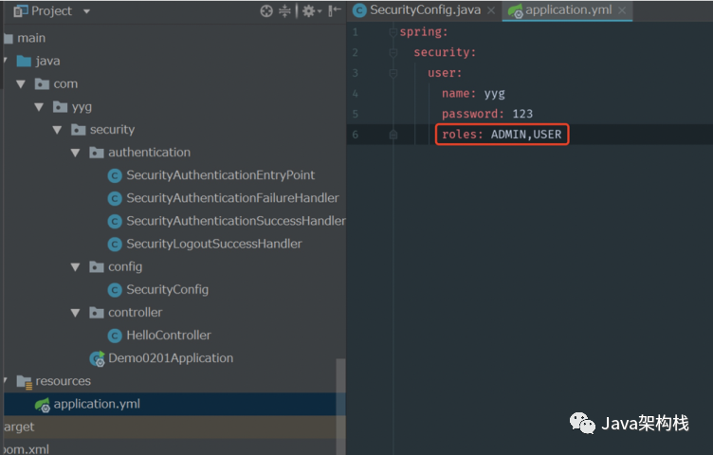Open SecurityConfig class in tree
Screen dimensions: 713x455
tap(167, 289)
